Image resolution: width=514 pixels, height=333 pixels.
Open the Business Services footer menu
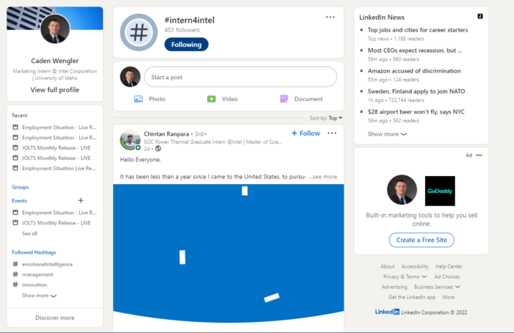coord(437,287)
